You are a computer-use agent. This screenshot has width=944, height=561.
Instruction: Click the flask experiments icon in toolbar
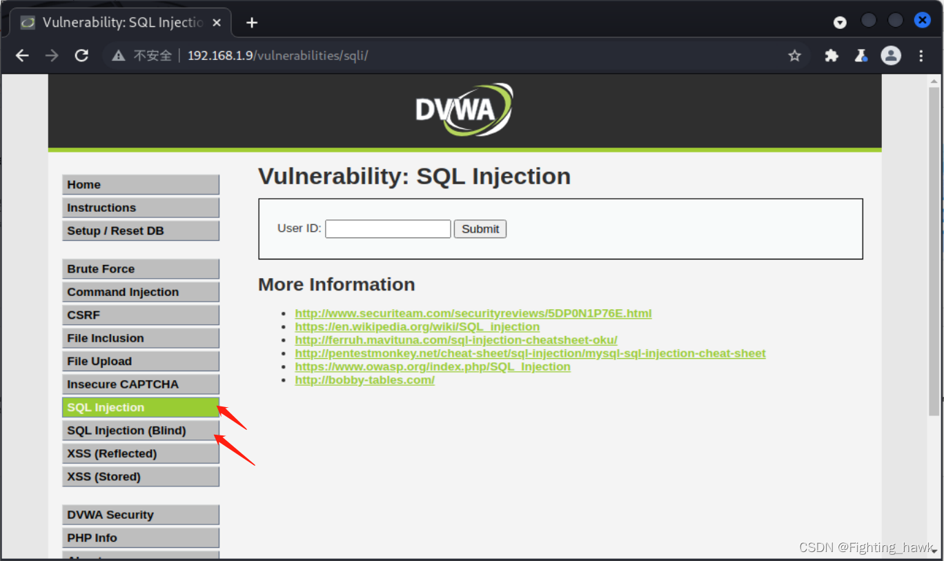click(x=861, y=56)
